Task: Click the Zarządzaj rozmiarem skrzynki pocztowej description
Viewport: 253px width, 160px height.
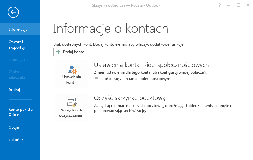Action: [163, 108]
